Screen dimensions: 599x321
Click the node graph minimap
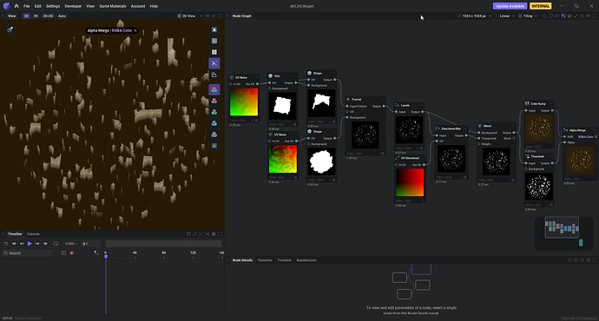point(564,233)
